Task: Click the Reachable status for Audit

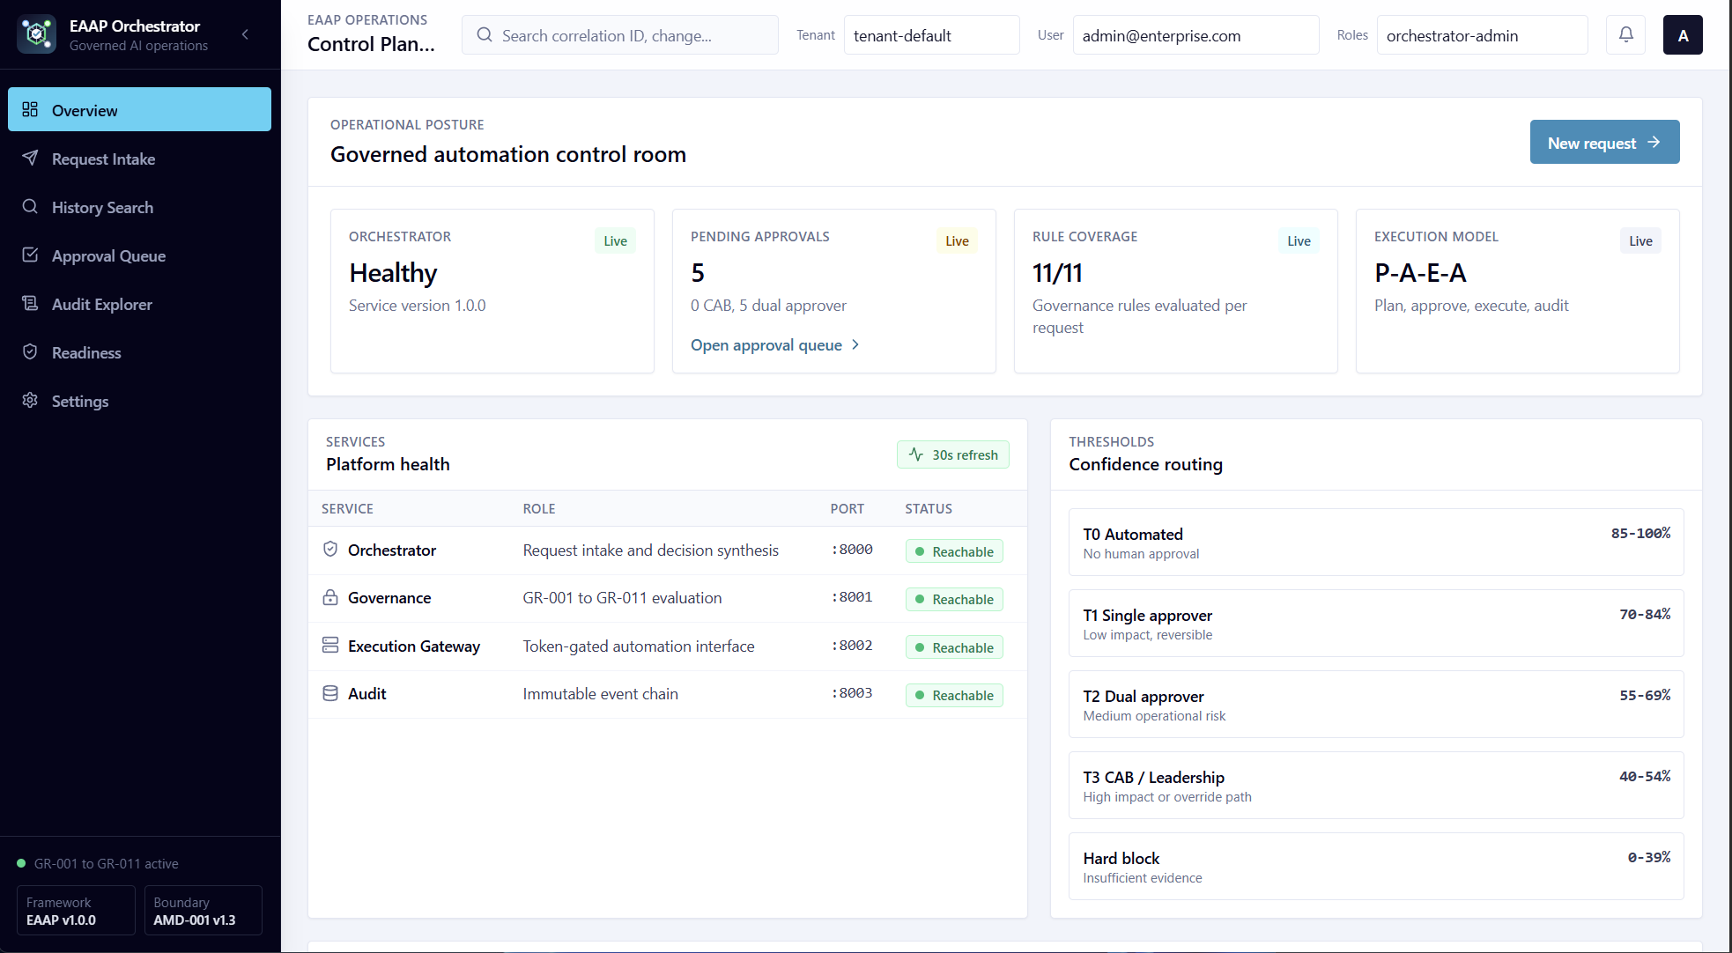Action: tap(954, 695)
